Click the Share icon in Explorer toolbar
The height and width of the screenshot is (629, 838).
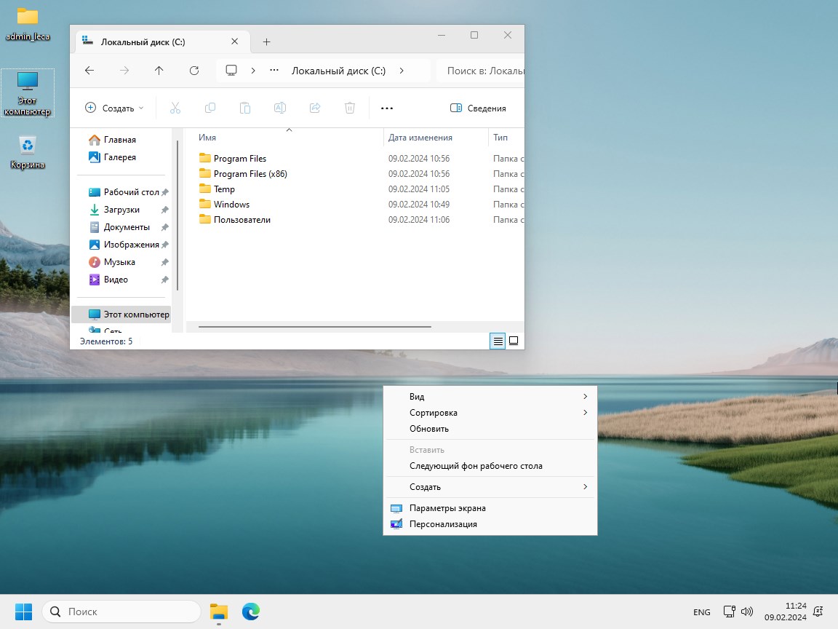(x=315, y=108)
